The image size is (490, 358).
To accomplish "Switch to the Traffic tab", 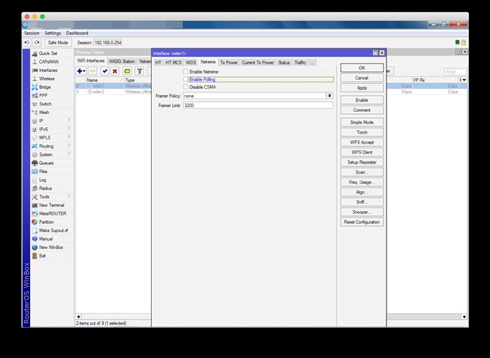I will pos(300,62).
